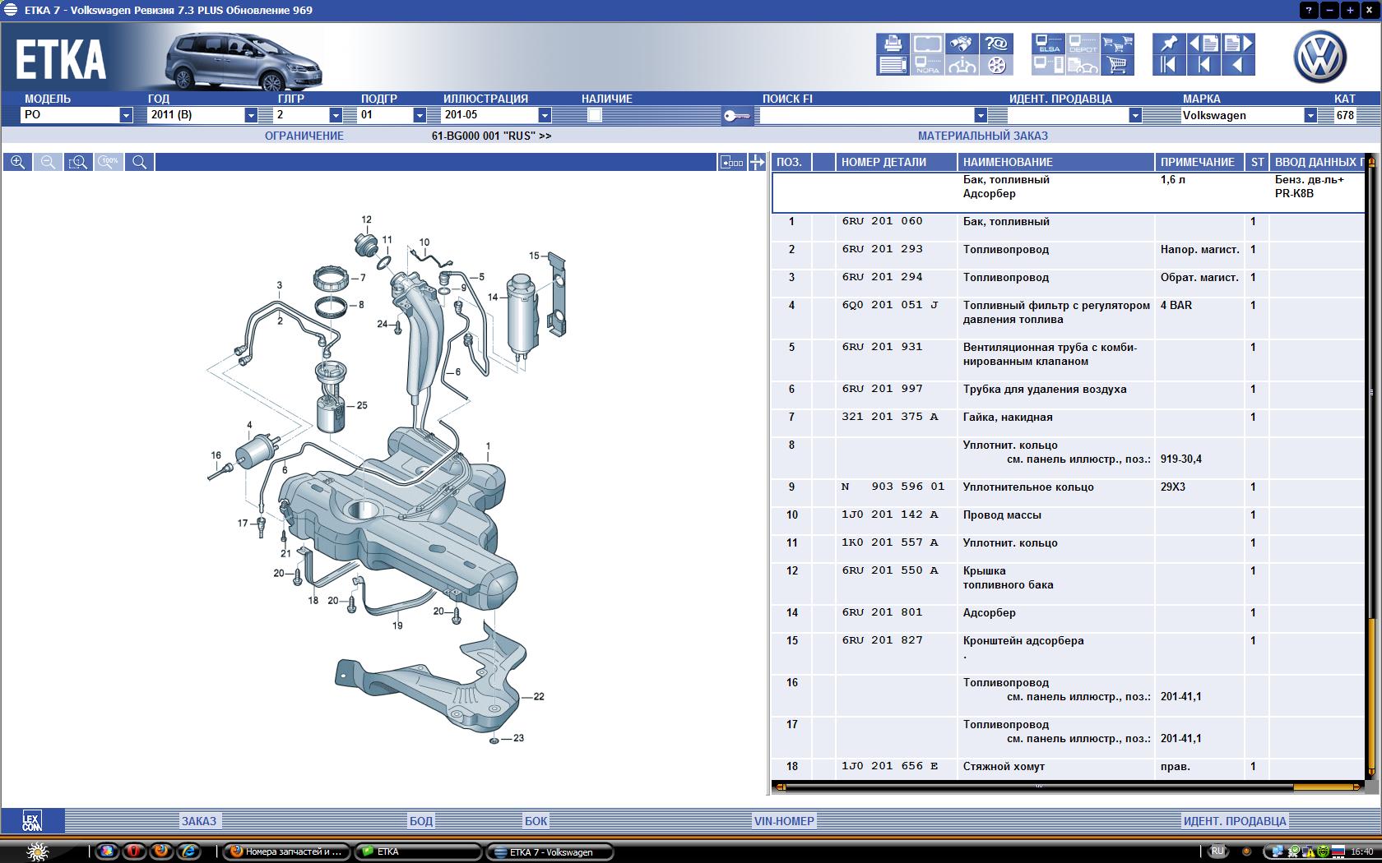The image size is (1382, 863).
Task: Click the single shopping cart icon
Action: [1117, 65]
